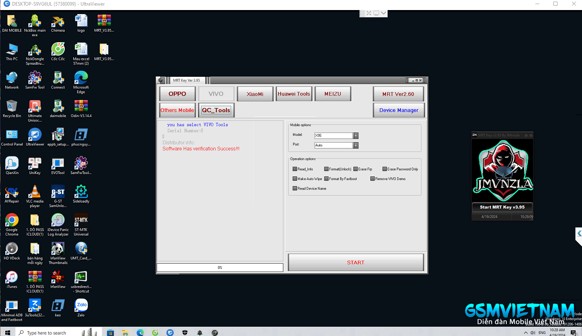Expand the UltraViewer toolbar chevron
Image resolution: width=582 pixels, height=336 pixels.
[384, 13]
